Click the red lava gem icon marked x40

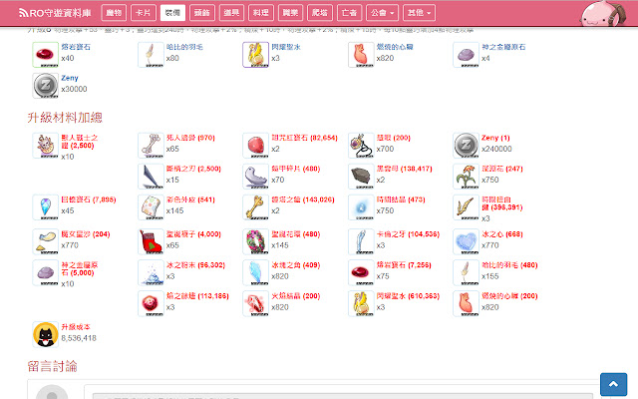45,55
